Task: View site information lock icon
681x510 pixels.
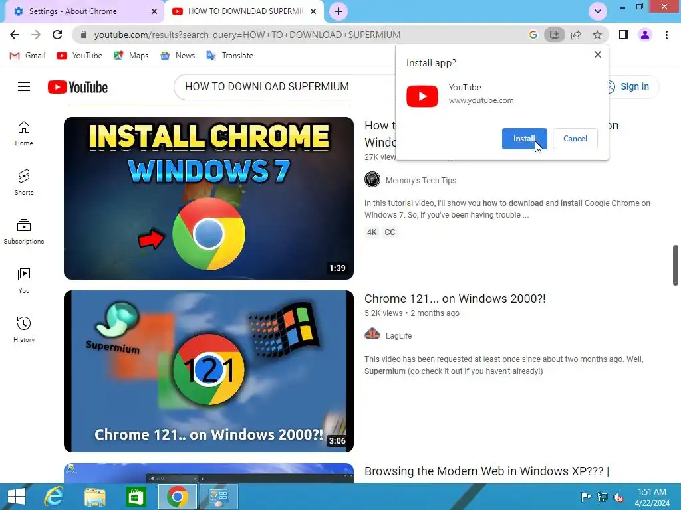Action: [x=84, y=35]
